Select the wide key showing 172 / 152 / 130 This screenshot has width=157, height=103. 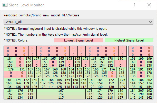click(x=111, y=83)
